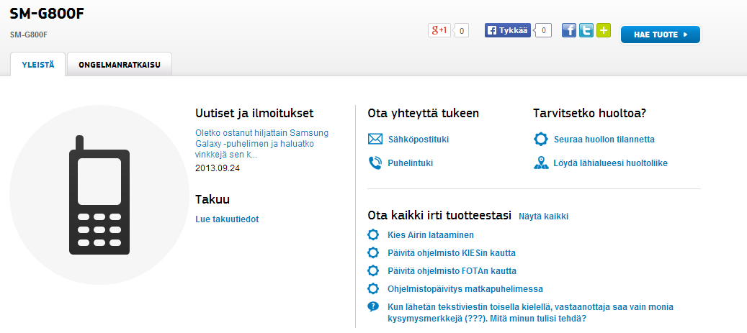
Task: Open the Lue takuutiedot warranty link
Action: [227, 219]
